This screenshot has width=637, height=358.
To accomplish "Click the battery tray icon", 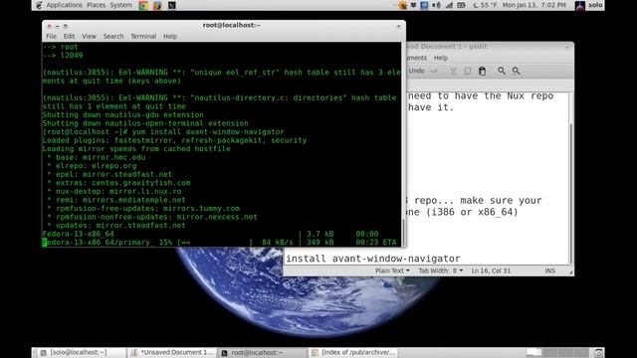I will pos(461,5).
